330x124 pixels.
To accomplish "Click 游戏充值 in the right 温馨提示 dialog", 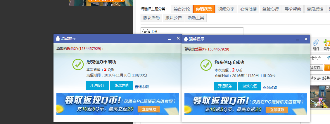I will (250, 86).
